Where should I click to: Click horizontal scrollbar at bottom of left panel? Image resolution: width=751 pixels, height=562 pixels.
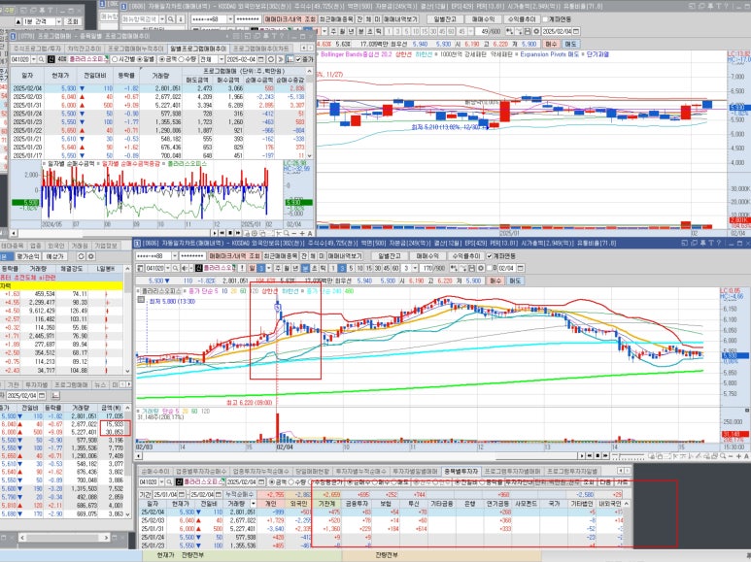63,538
